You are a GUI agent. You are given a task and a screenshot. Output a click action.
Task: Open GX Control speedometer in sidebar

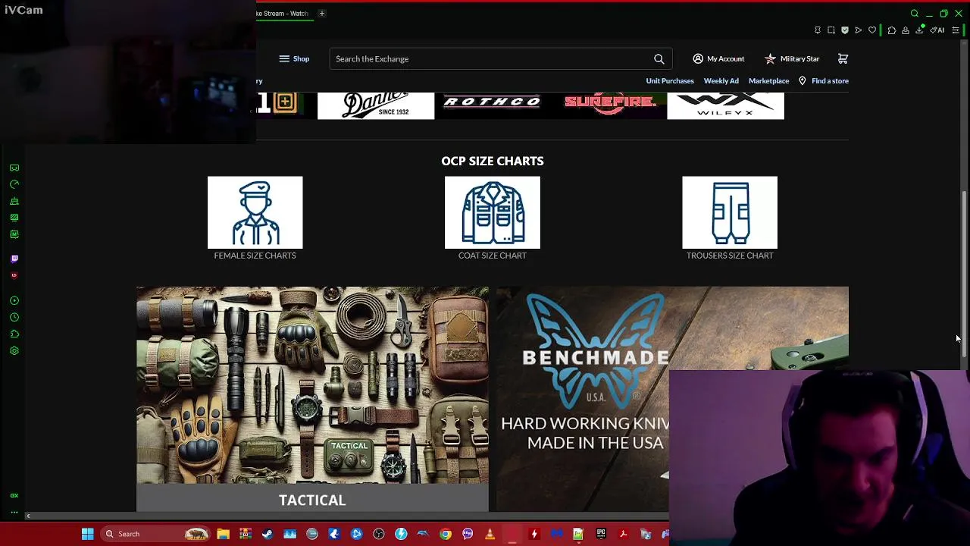[x=14, y=184]
